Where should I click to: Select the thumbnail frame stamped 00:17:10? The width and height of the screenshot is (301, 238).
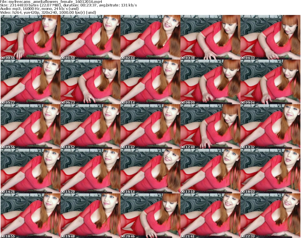click(210, 171)
